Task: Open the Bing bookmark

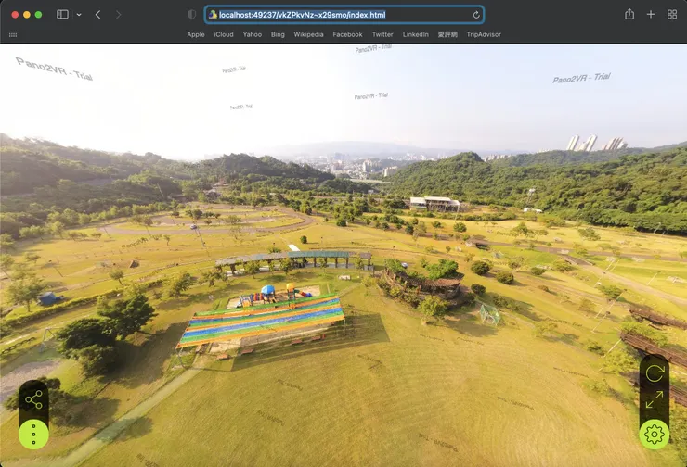Action: click(x=278, y=34)
